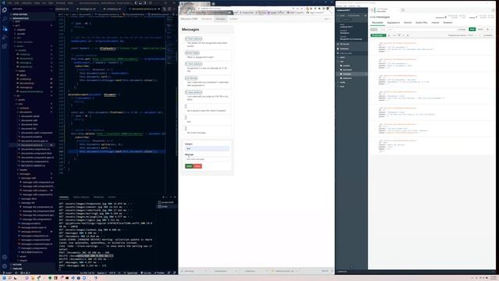Open the File menu in VS Code
The width and height of the screenshot is (499, 281).
pyautogui.click(x=9, y=3)
